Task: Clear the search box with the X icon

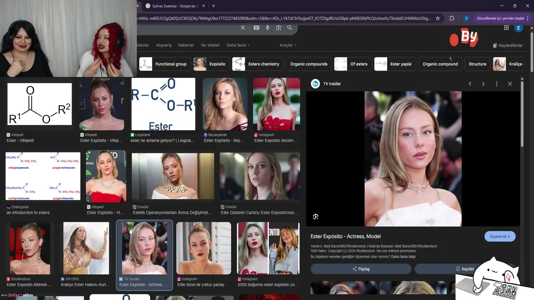Action: [x=243, y=28]
